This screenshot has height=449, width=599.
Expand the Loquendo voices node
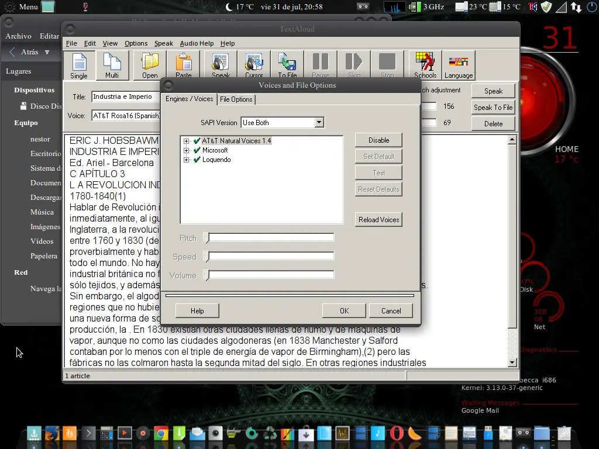coord(186,160)
